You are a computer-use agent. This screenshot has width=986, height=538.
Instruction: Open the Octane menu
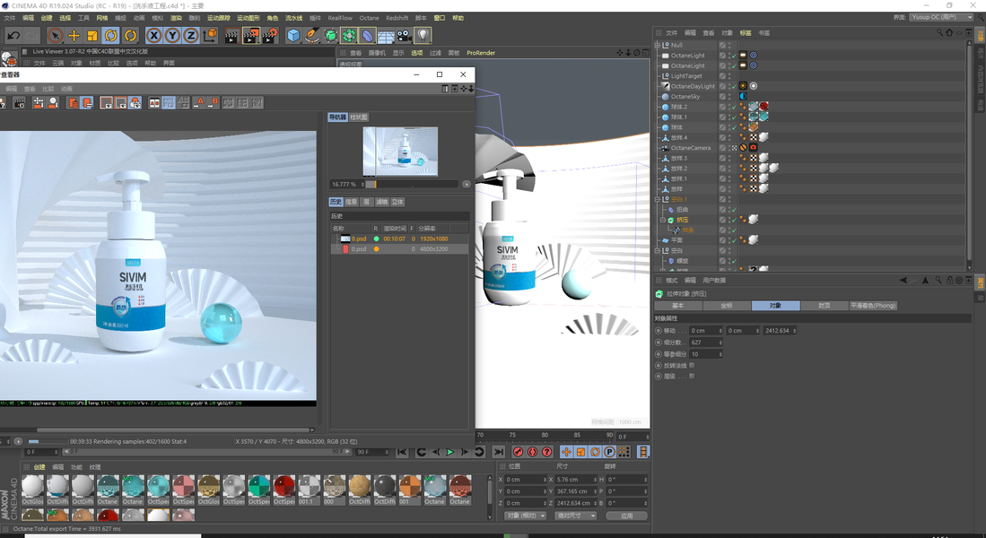pyautogui.click(x=369, y=18)
